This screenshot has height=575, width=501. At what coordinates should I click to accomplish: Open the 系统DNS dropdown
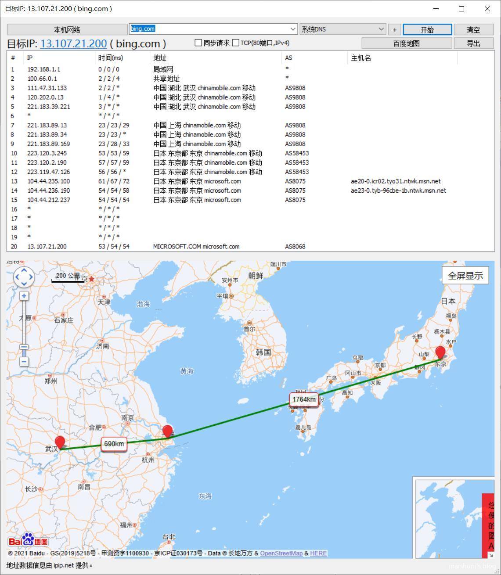tap(381, 29)
